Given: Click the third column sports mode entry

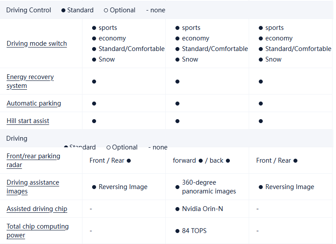Looking at the screenshot, I should (x=274, y=28).
